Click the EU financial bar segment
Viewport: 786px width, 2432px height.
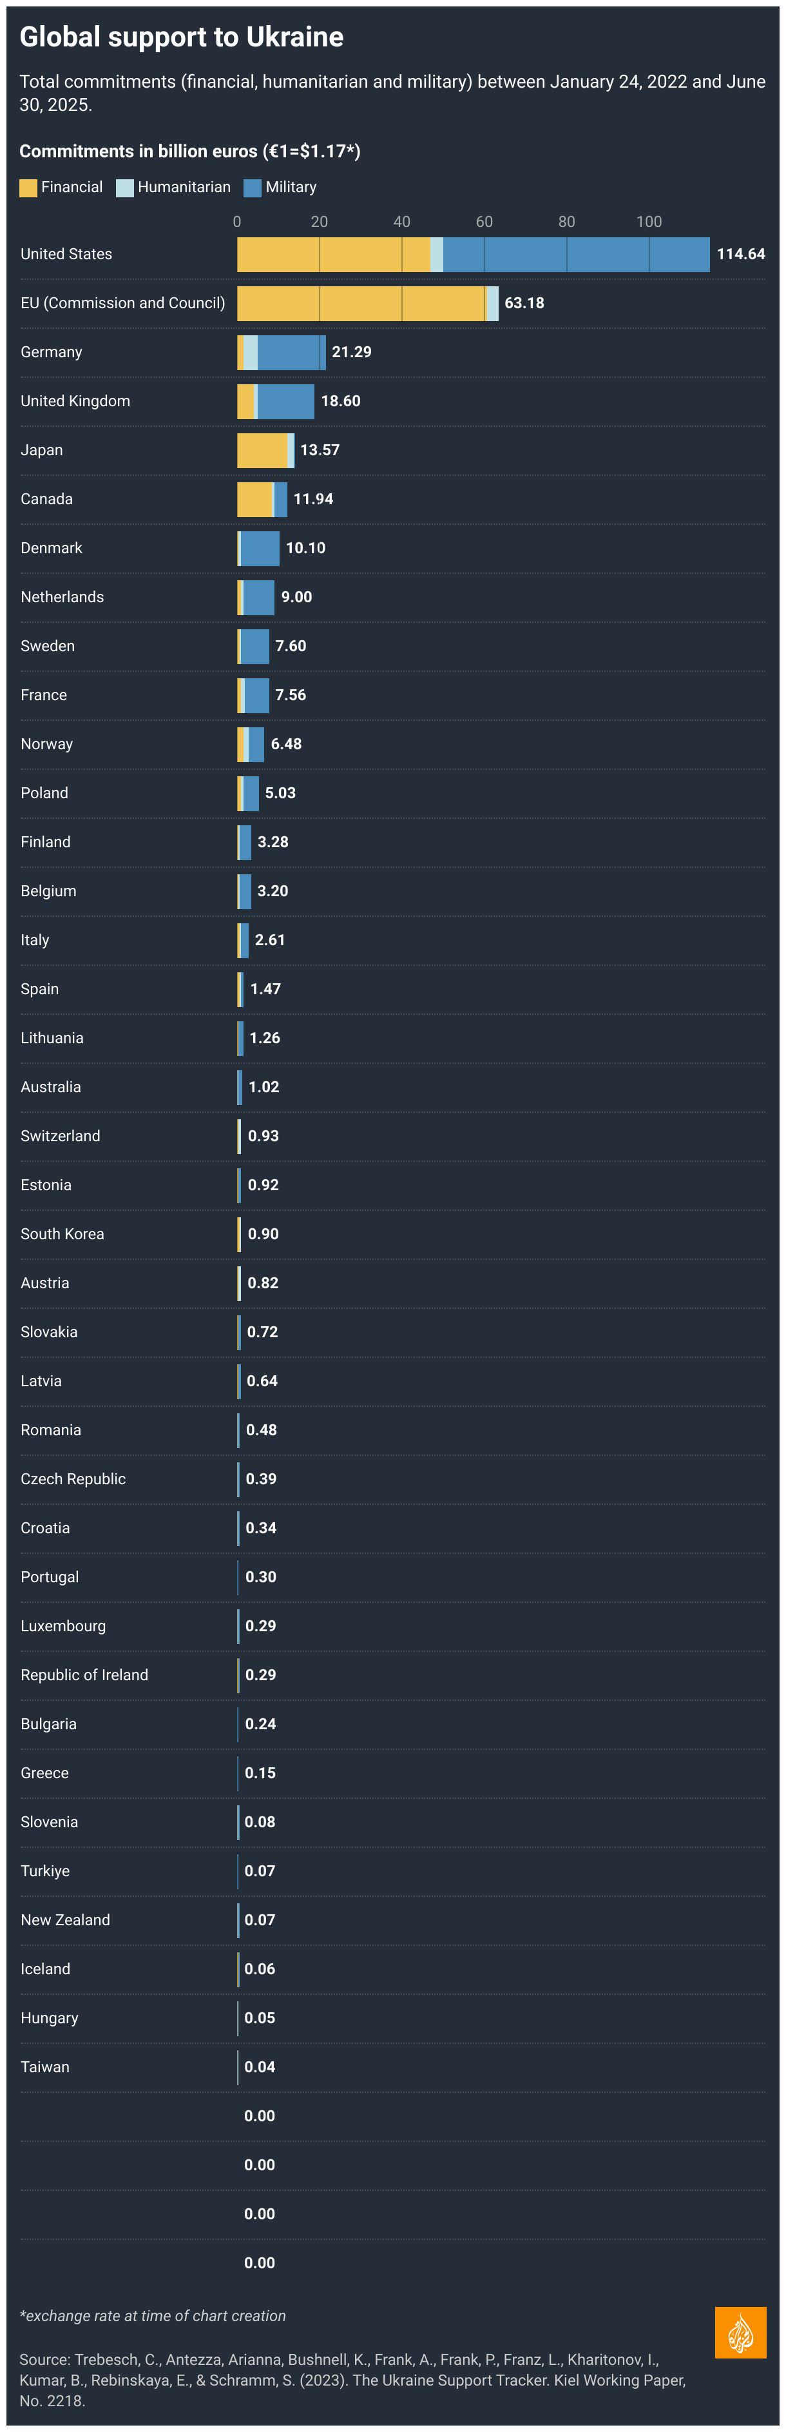pyautogui.click(x=360, y=303)
